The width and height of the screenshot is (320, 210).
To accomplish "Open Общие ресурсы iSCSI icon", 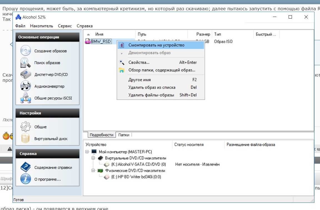I will pos(26,98).
